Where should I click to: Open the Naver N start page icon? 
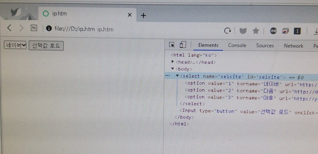(34, 28)
